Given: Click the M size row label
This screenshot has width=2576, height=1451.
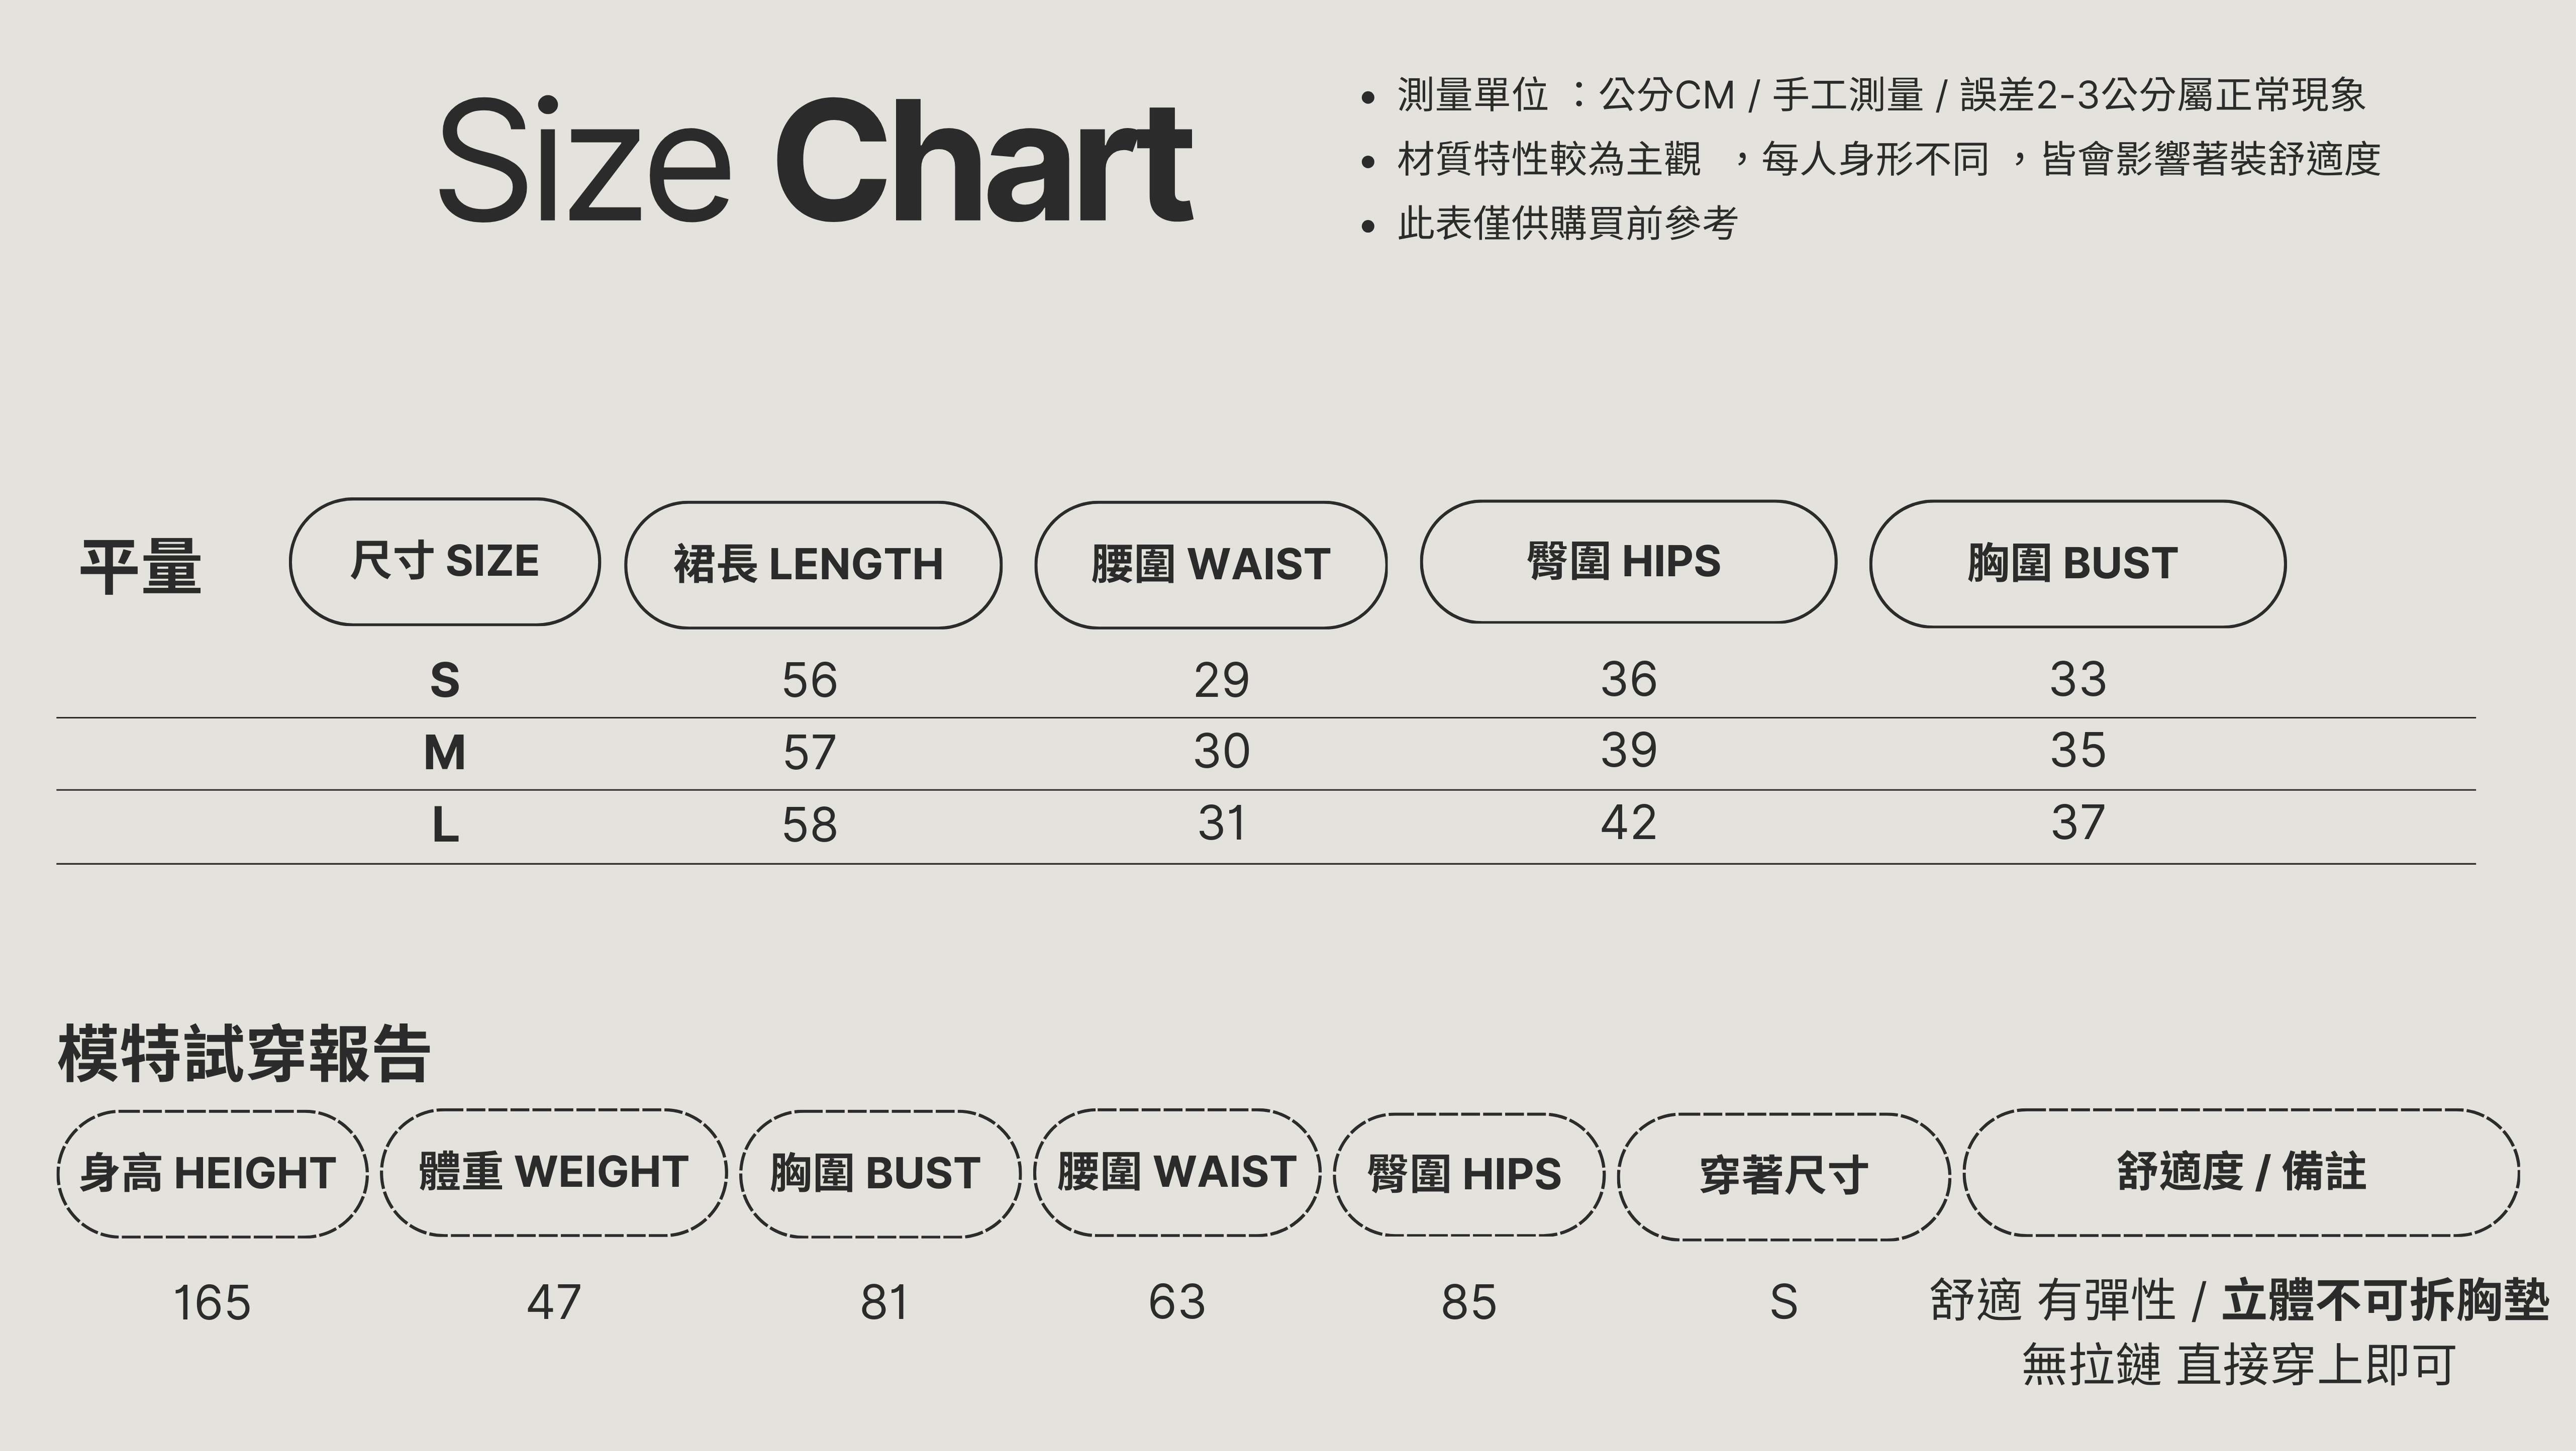Looking at the screenshot, I should pos(445,753).
